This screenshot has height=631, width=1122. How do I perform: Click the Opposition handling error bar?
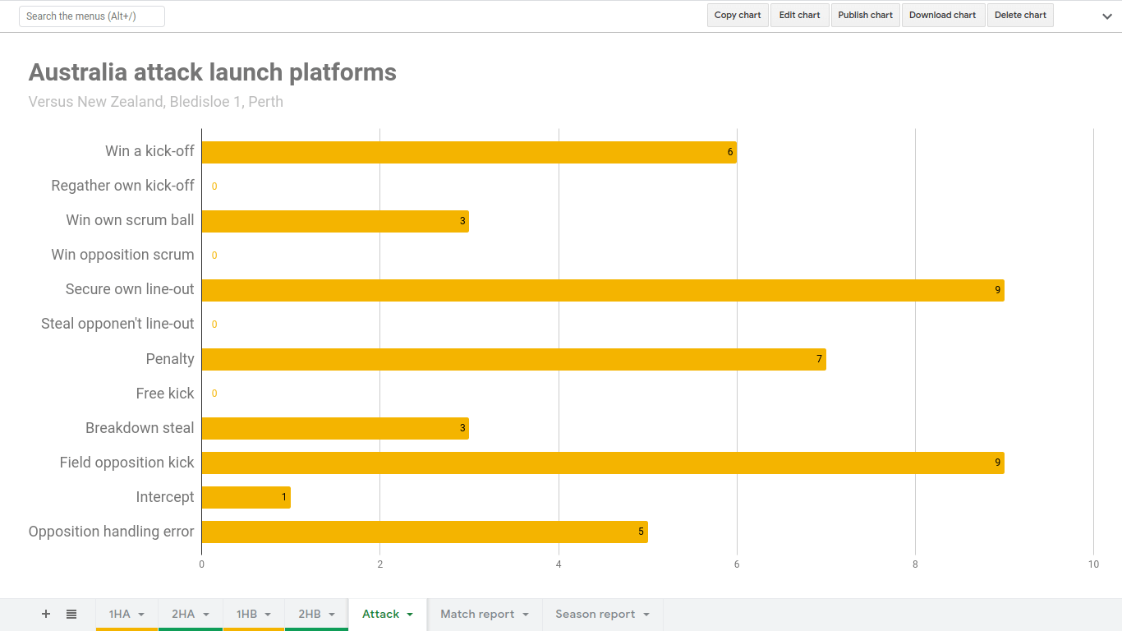(425, 532)
